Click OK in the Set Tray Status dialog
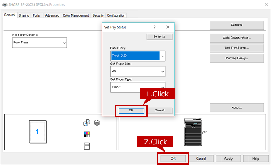This screenshot has width=271, height=165. point(131,110)
